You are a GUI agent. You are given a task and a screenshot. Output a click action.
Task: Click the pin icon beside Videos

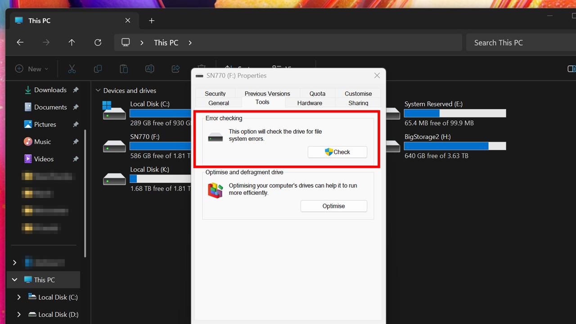tap(76, 159)
